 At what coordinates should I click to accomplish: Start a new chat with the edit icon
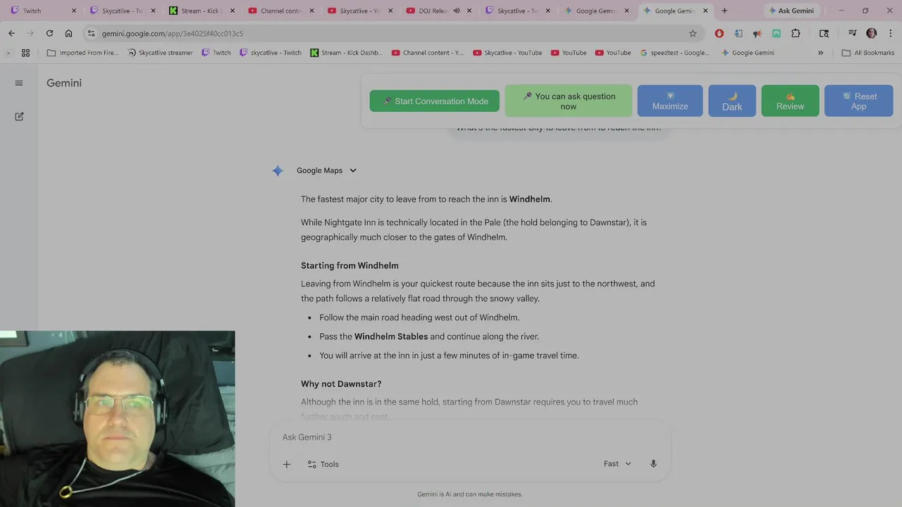click(x=19, y=116)
